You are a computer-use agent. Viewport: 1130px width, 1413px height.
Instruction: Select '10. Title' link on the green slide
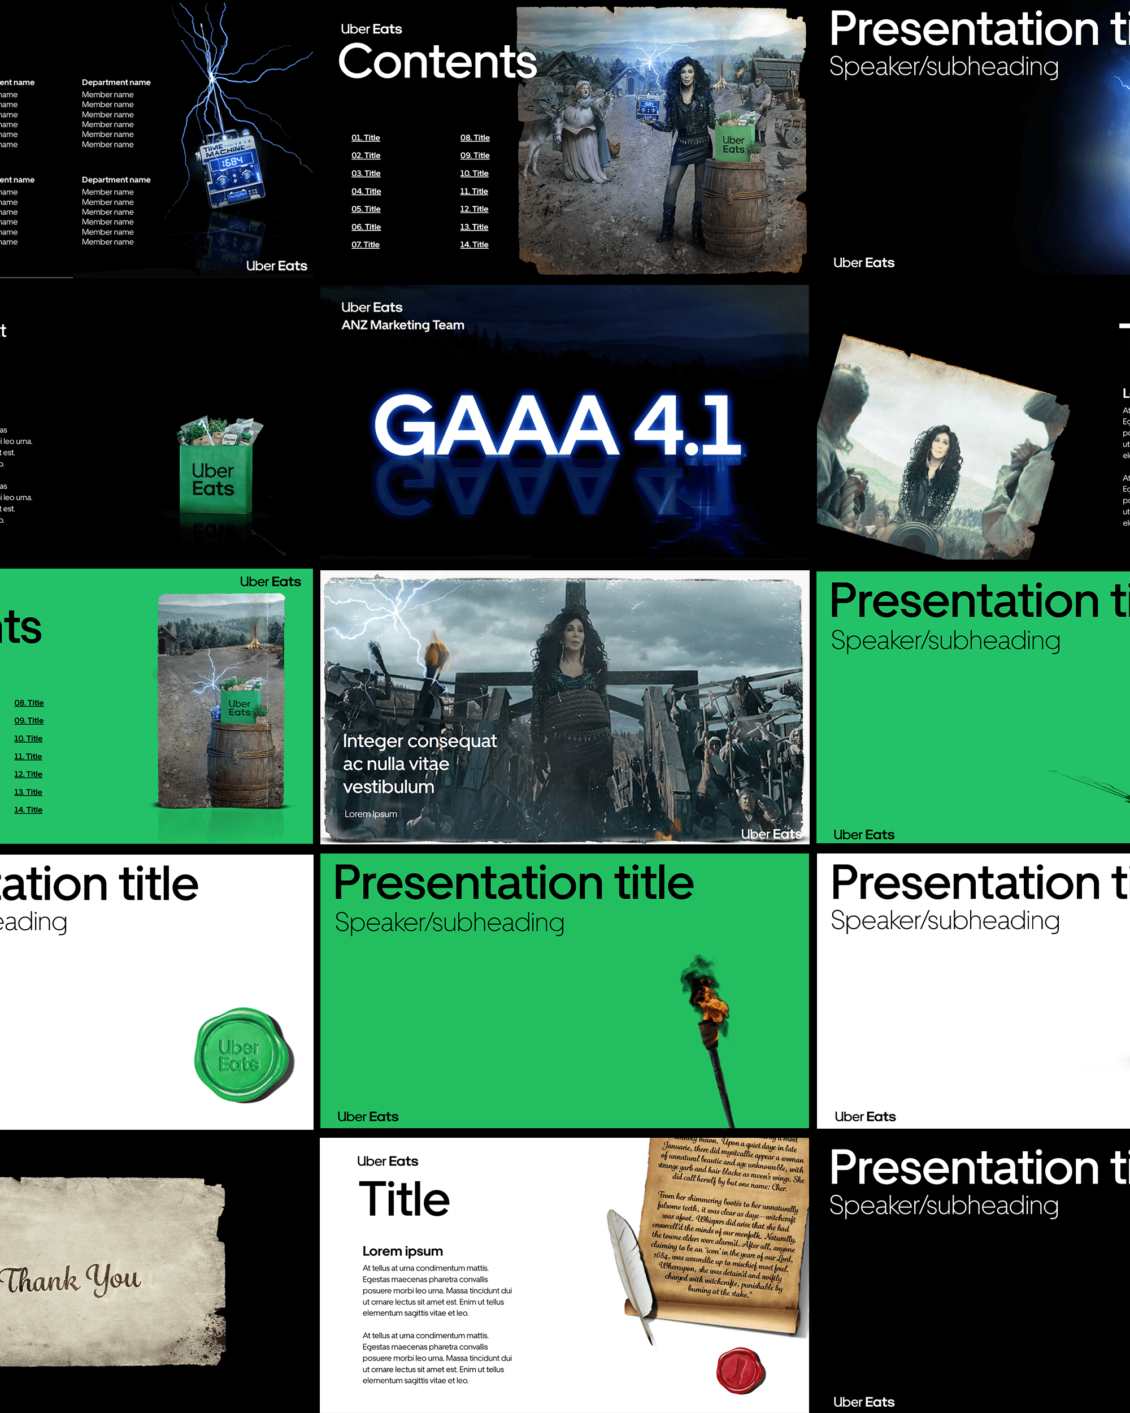coord(28,739)
